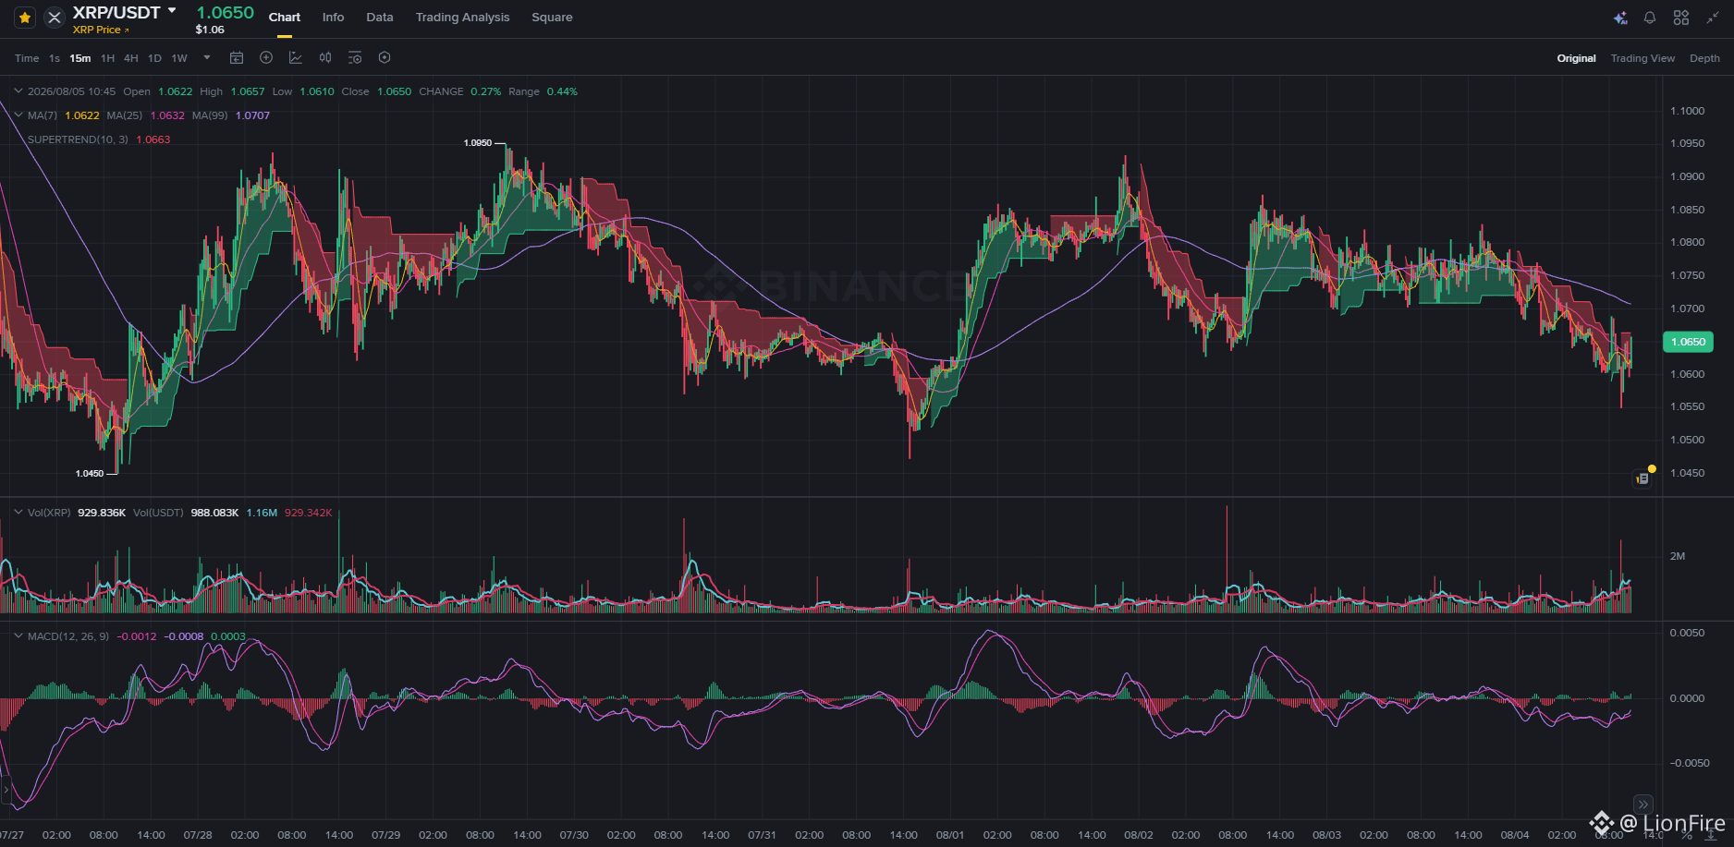
Task: Click the 08/01 date axis label
Action: click(x=950, y=835)
